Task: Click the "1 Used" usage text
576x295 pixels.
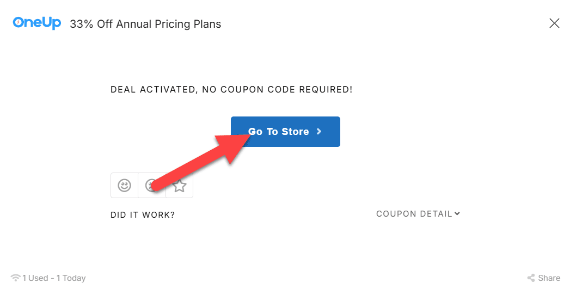Action: pyautogui.click(x=35, y=278)
